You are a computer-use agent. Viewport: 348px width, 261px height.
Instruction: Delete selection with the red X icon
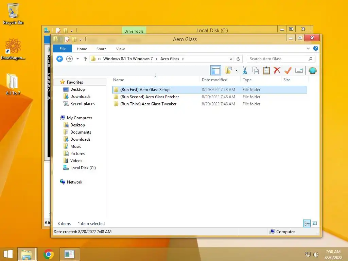click(277, 71)
